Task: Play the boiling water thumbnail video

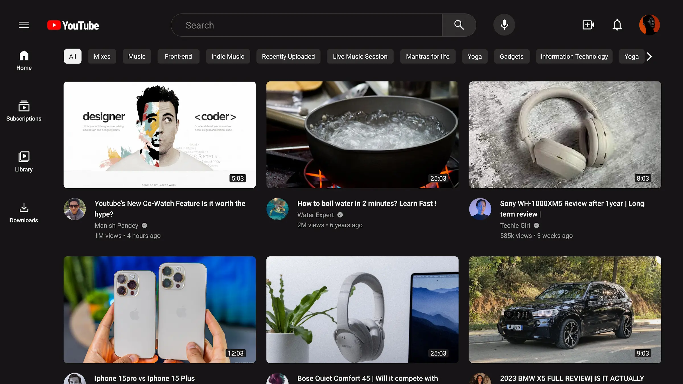Action: click(363, 135)
